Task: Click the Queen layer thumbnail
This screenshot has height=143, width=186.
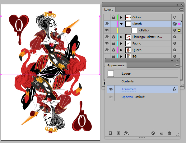Action: click(x=128, y=50)
